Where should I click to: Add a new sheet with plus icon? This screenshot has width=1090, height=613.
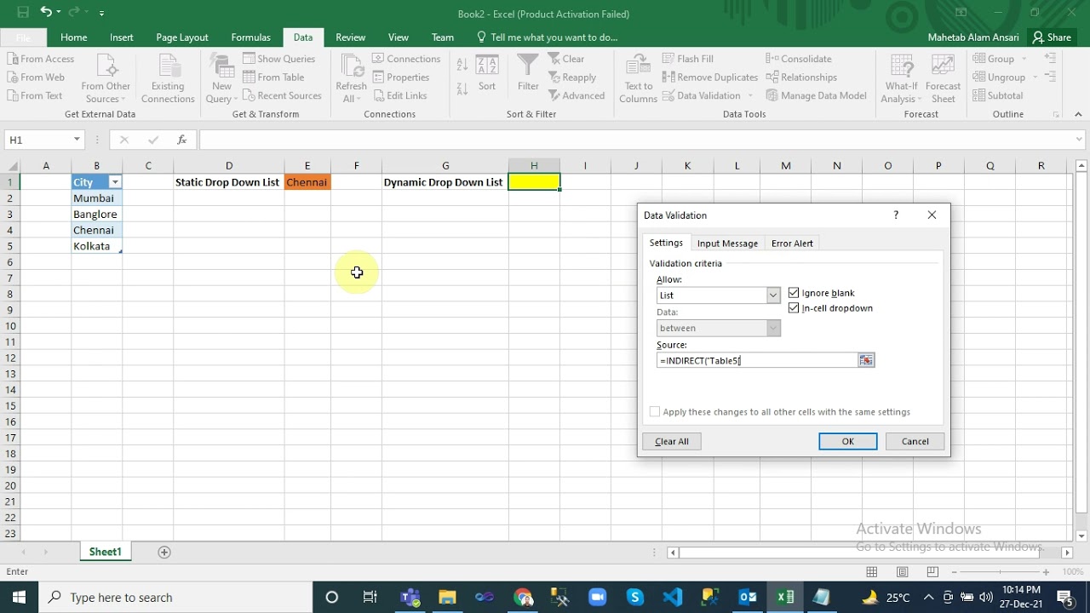[164, 552]
